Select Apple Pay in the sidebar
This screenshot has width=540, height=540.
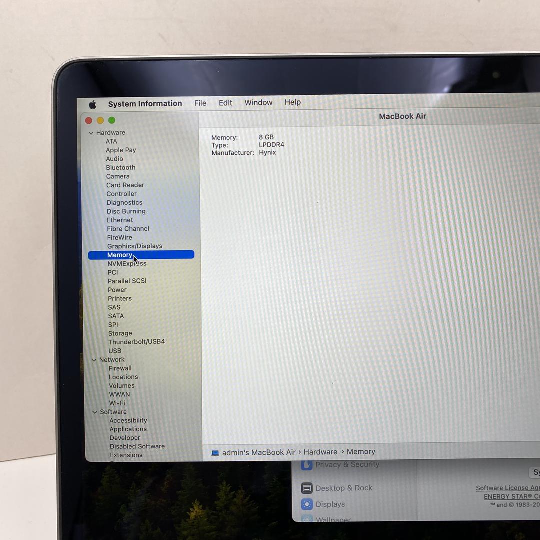click(x=121, y=150)
